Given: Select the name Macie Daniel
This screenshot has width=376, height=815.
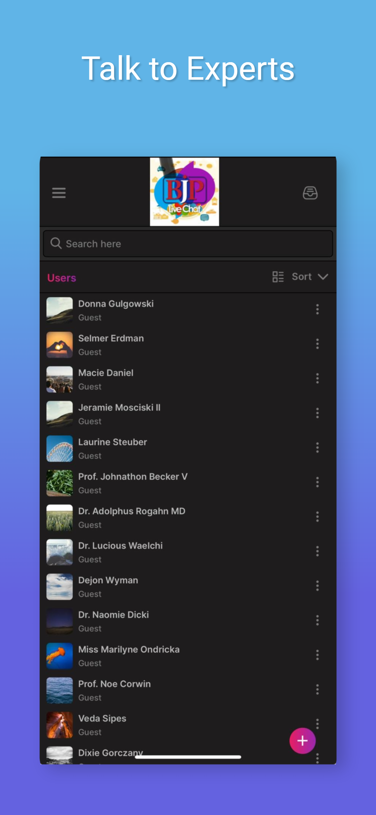Looking at the screenshot, I should (106, 373).
